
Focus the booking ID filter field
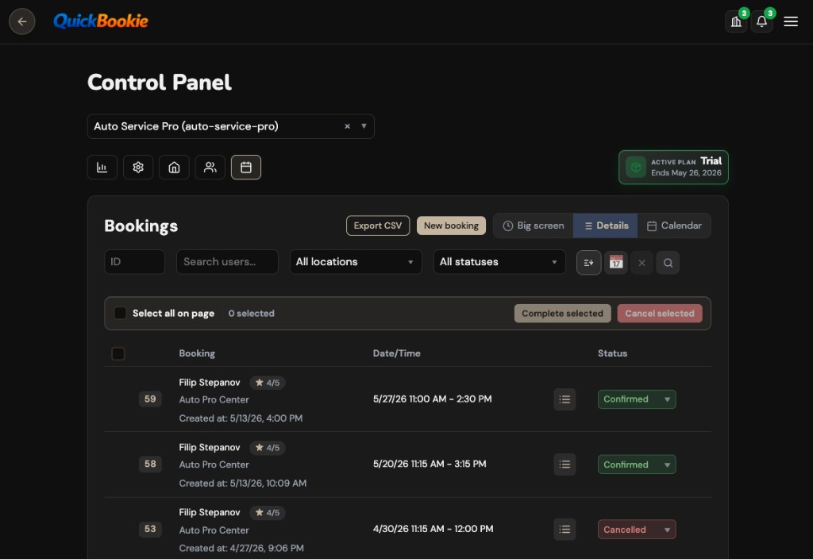135,262
